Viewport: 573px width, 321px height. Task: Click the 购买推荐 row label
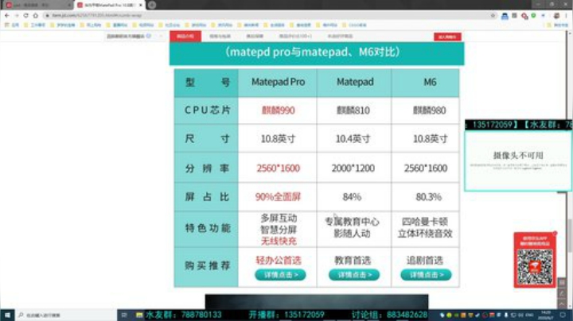point(207,265)
